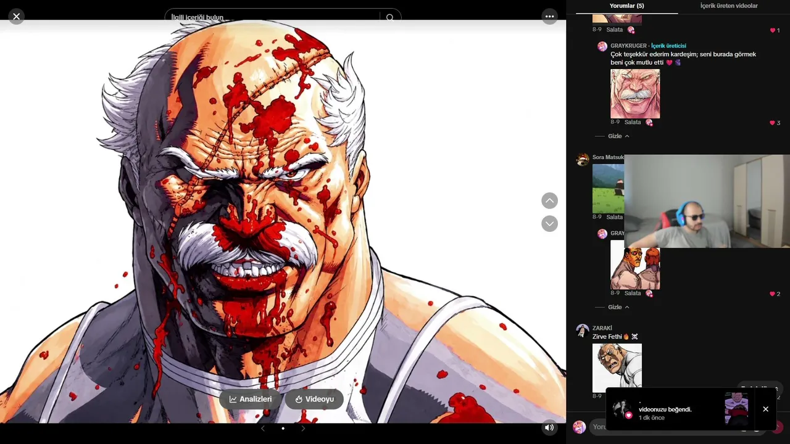
Task: Open the green field image in Sora's comment
Action: (608, 189)
